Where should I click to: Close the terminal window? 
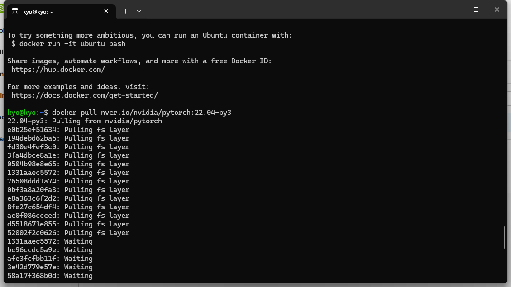point(497,9)
